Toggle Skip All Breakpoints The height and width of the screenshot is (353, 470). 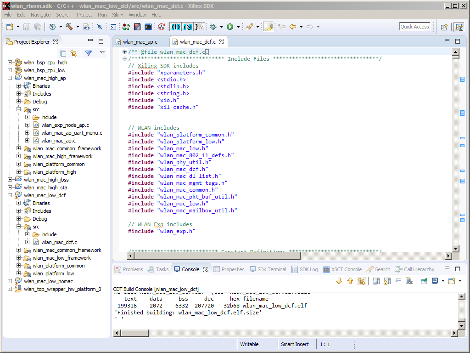pyautogui.click(x=100, y=27)
